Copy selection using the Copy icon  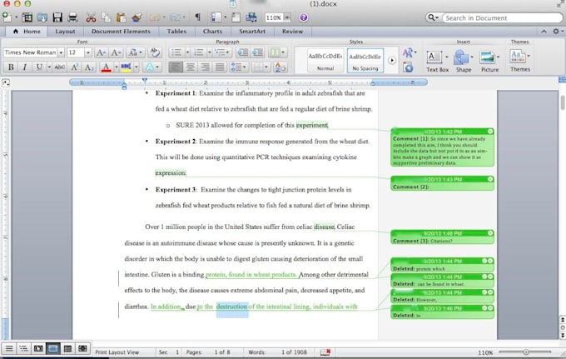106,17
